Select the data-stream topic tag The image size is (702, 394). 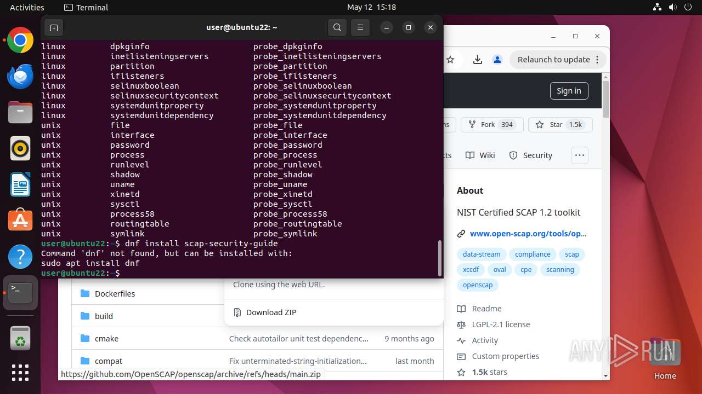482,254
